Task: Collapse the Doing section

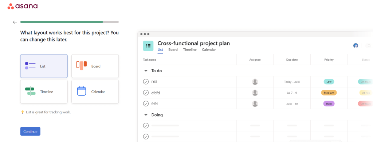Action: (x=146, y=115)
